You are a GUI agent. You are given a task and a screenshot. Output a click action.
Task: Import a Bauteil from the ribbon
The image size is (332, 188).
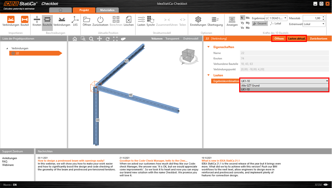pos(25,21)
